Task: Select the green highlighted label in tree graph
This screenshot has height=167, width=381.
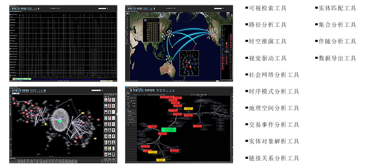Action: pyautogui.click(x=168, y=130)
